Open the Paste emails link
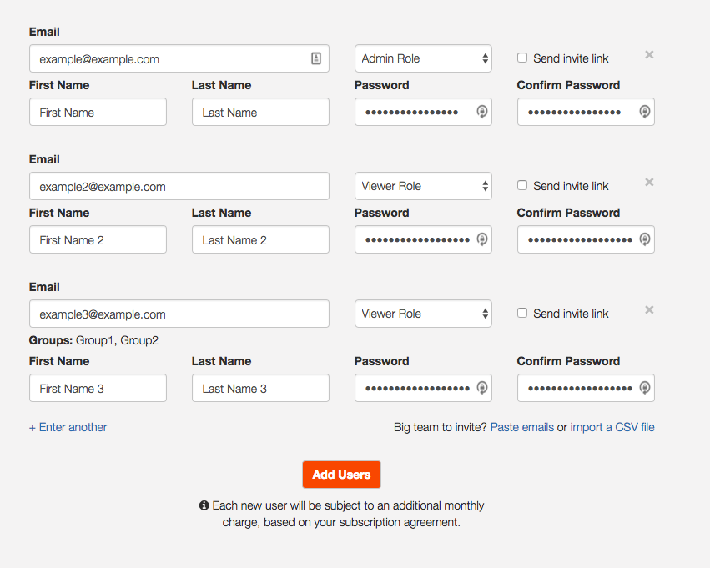The image size is (710, 568). coord(522,427)
